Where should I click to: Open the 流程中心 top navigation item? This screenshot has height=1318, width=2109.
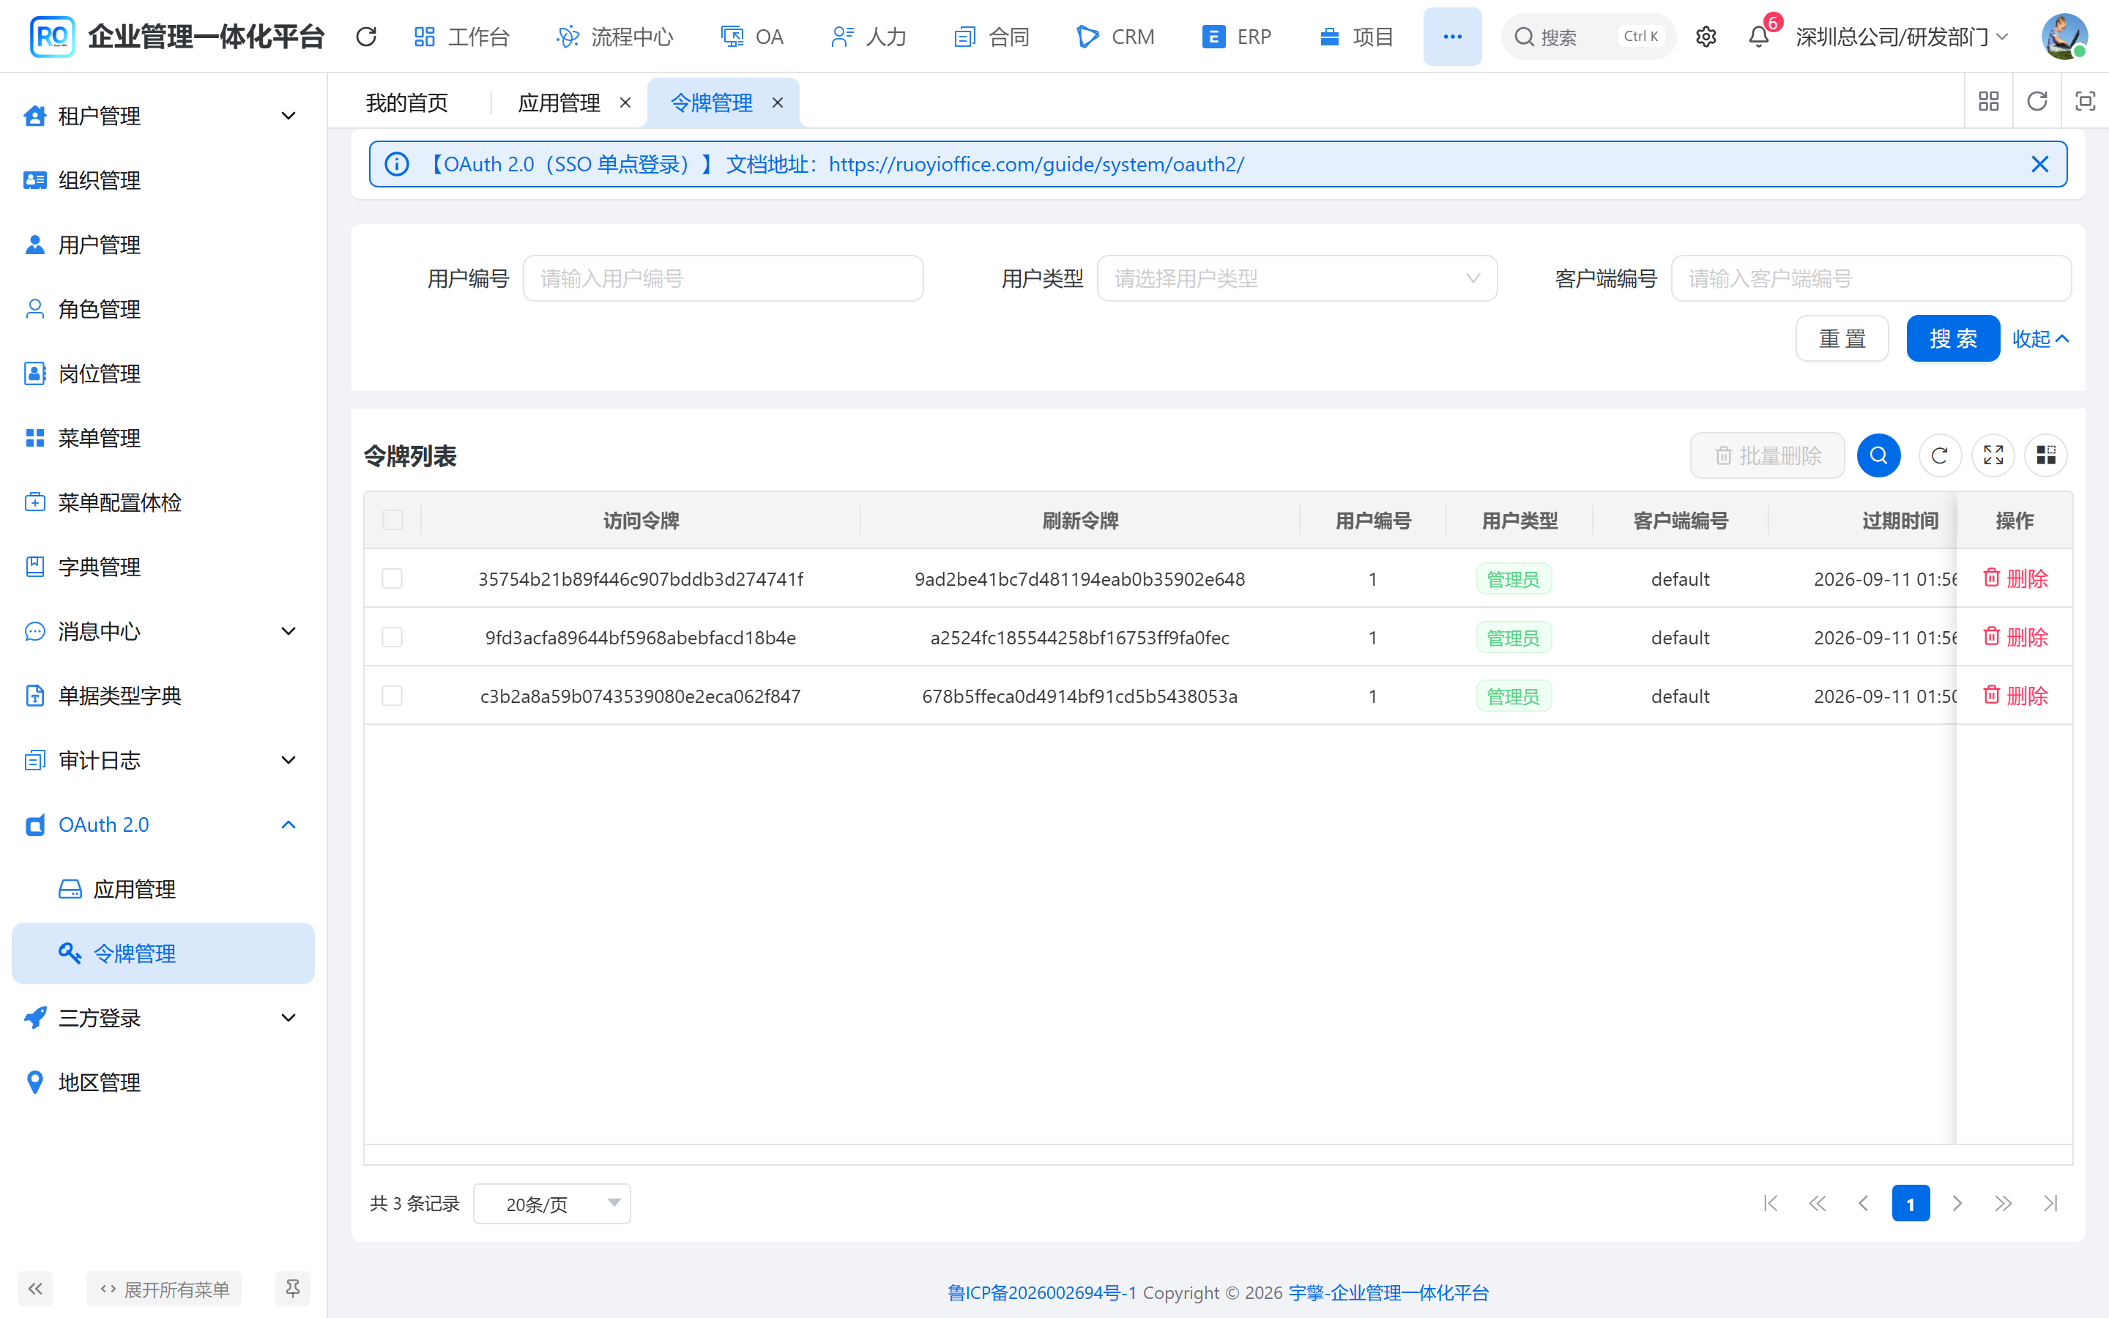[614, 37]
